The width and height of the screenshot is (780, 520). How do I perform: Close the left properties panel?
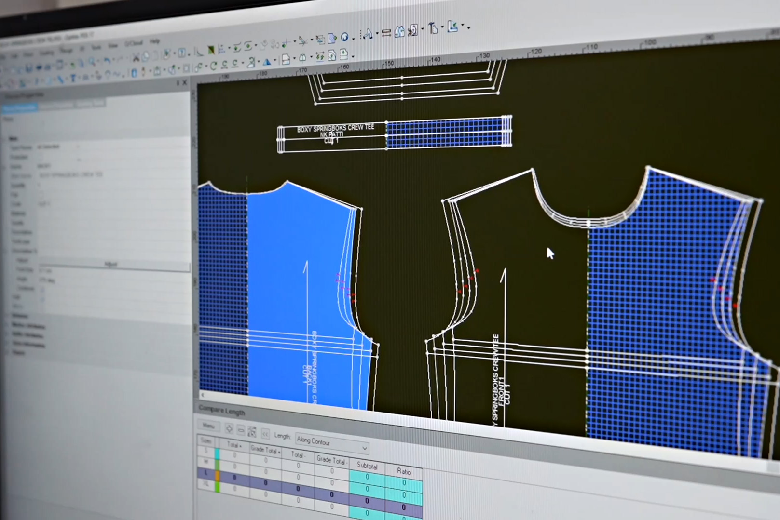coord(184,82)
